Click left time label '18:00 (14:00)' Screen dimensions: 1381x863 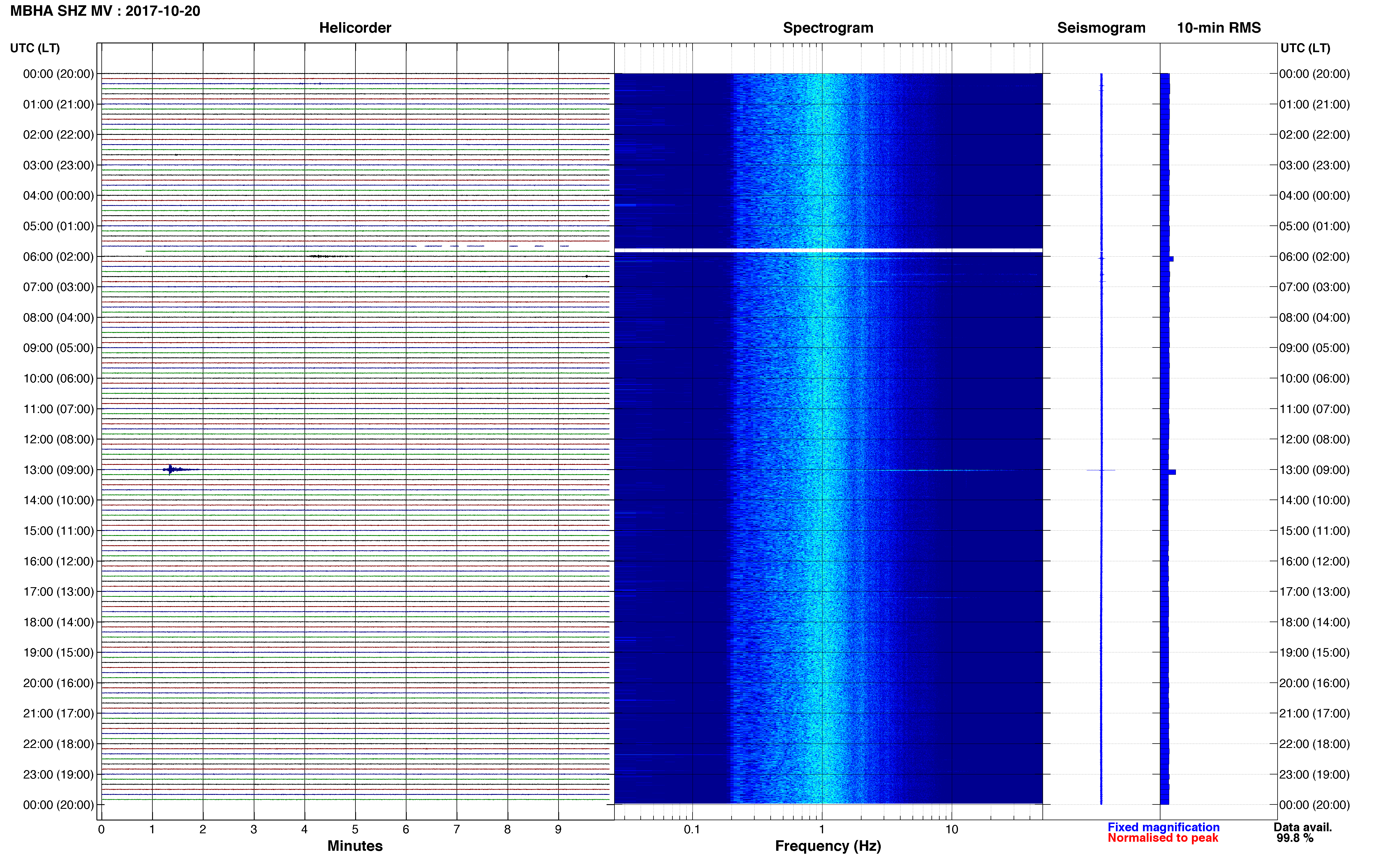[58, 622]
